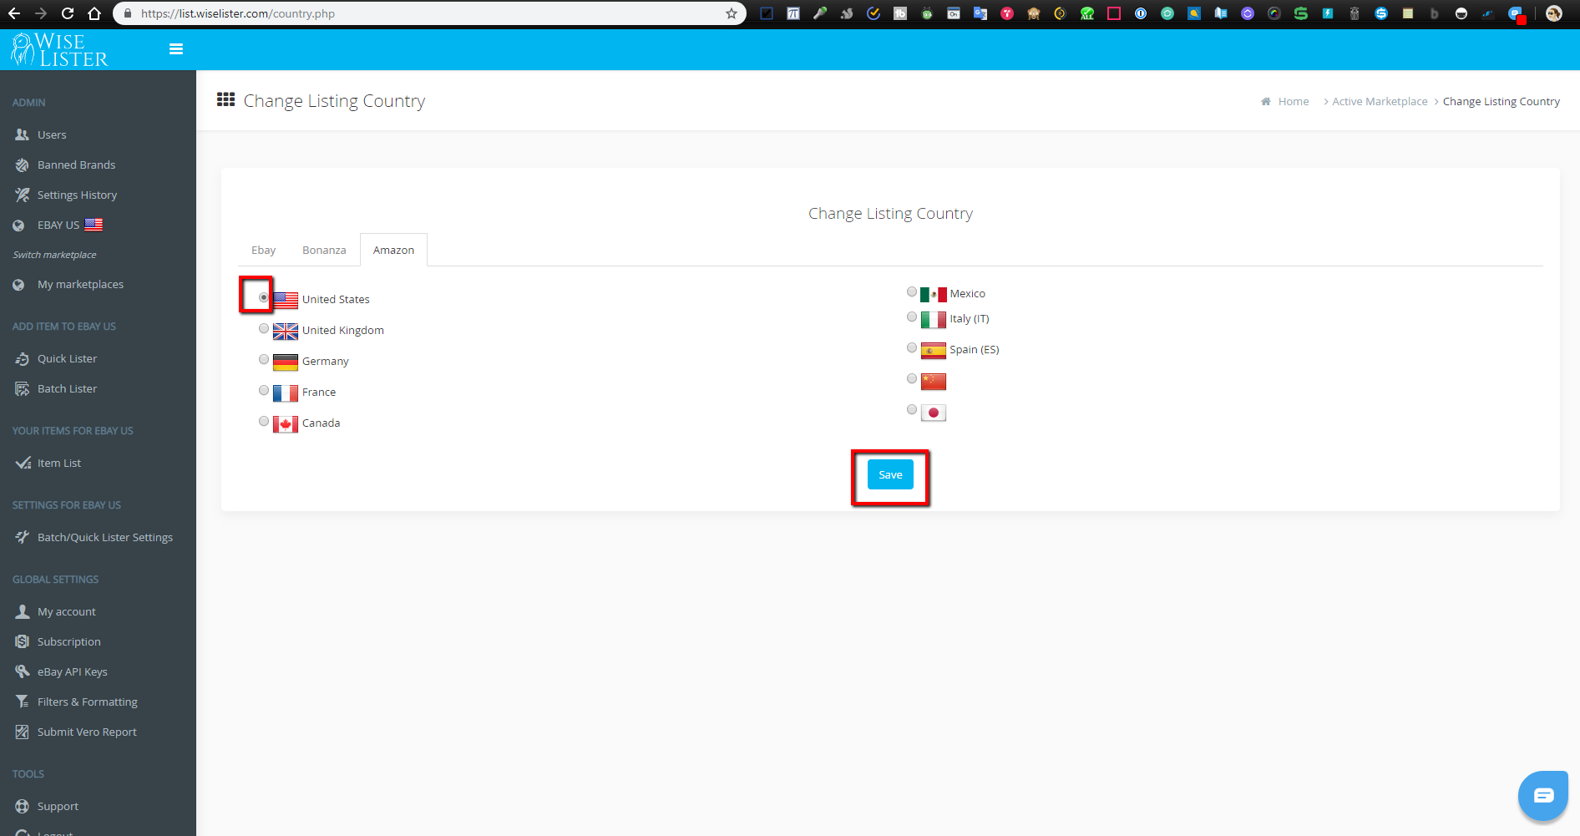
Task: Select the Spain (ES) radio button
Action: [x=912, y=347]
